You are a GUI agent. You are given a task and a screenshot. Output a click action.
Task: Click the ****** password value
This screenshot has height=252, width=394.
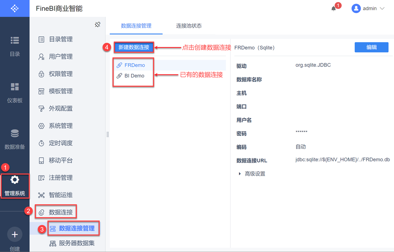tap(301, 133)
